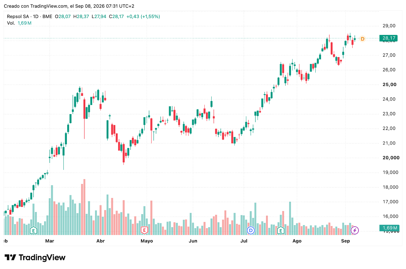This screenshot has width=406, height=269.
Task: Click the 27,00 price axis label
Action: (389, 55)
